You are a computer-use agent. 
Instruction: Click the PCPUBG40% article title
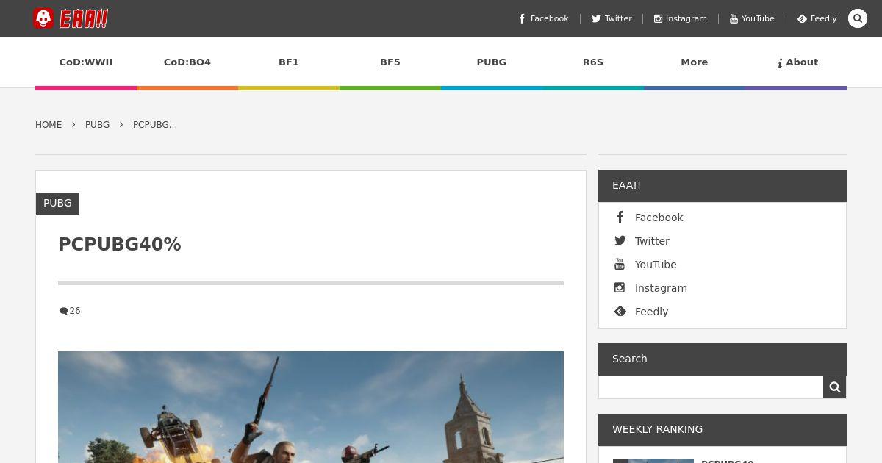(x=120, y=245)
